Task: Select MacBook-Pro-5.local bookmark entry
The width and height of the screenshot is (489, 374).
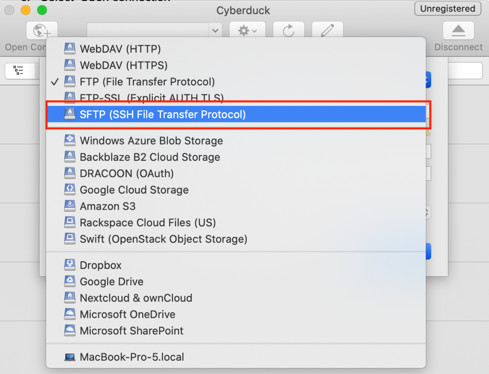Action: point(132,357)
